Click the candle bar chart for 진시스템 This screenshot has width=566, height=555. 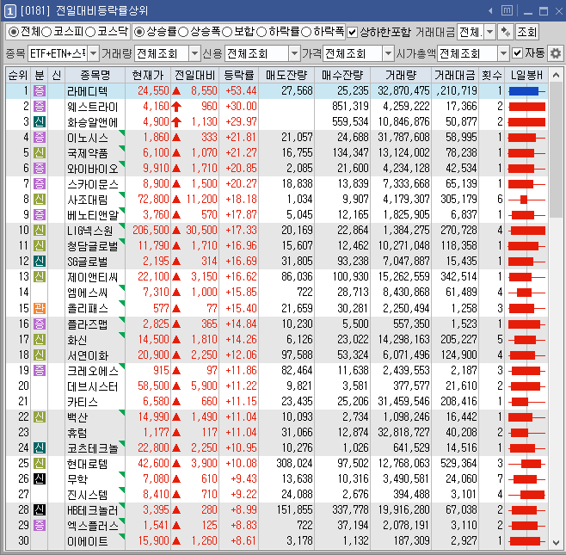[526, 494]
